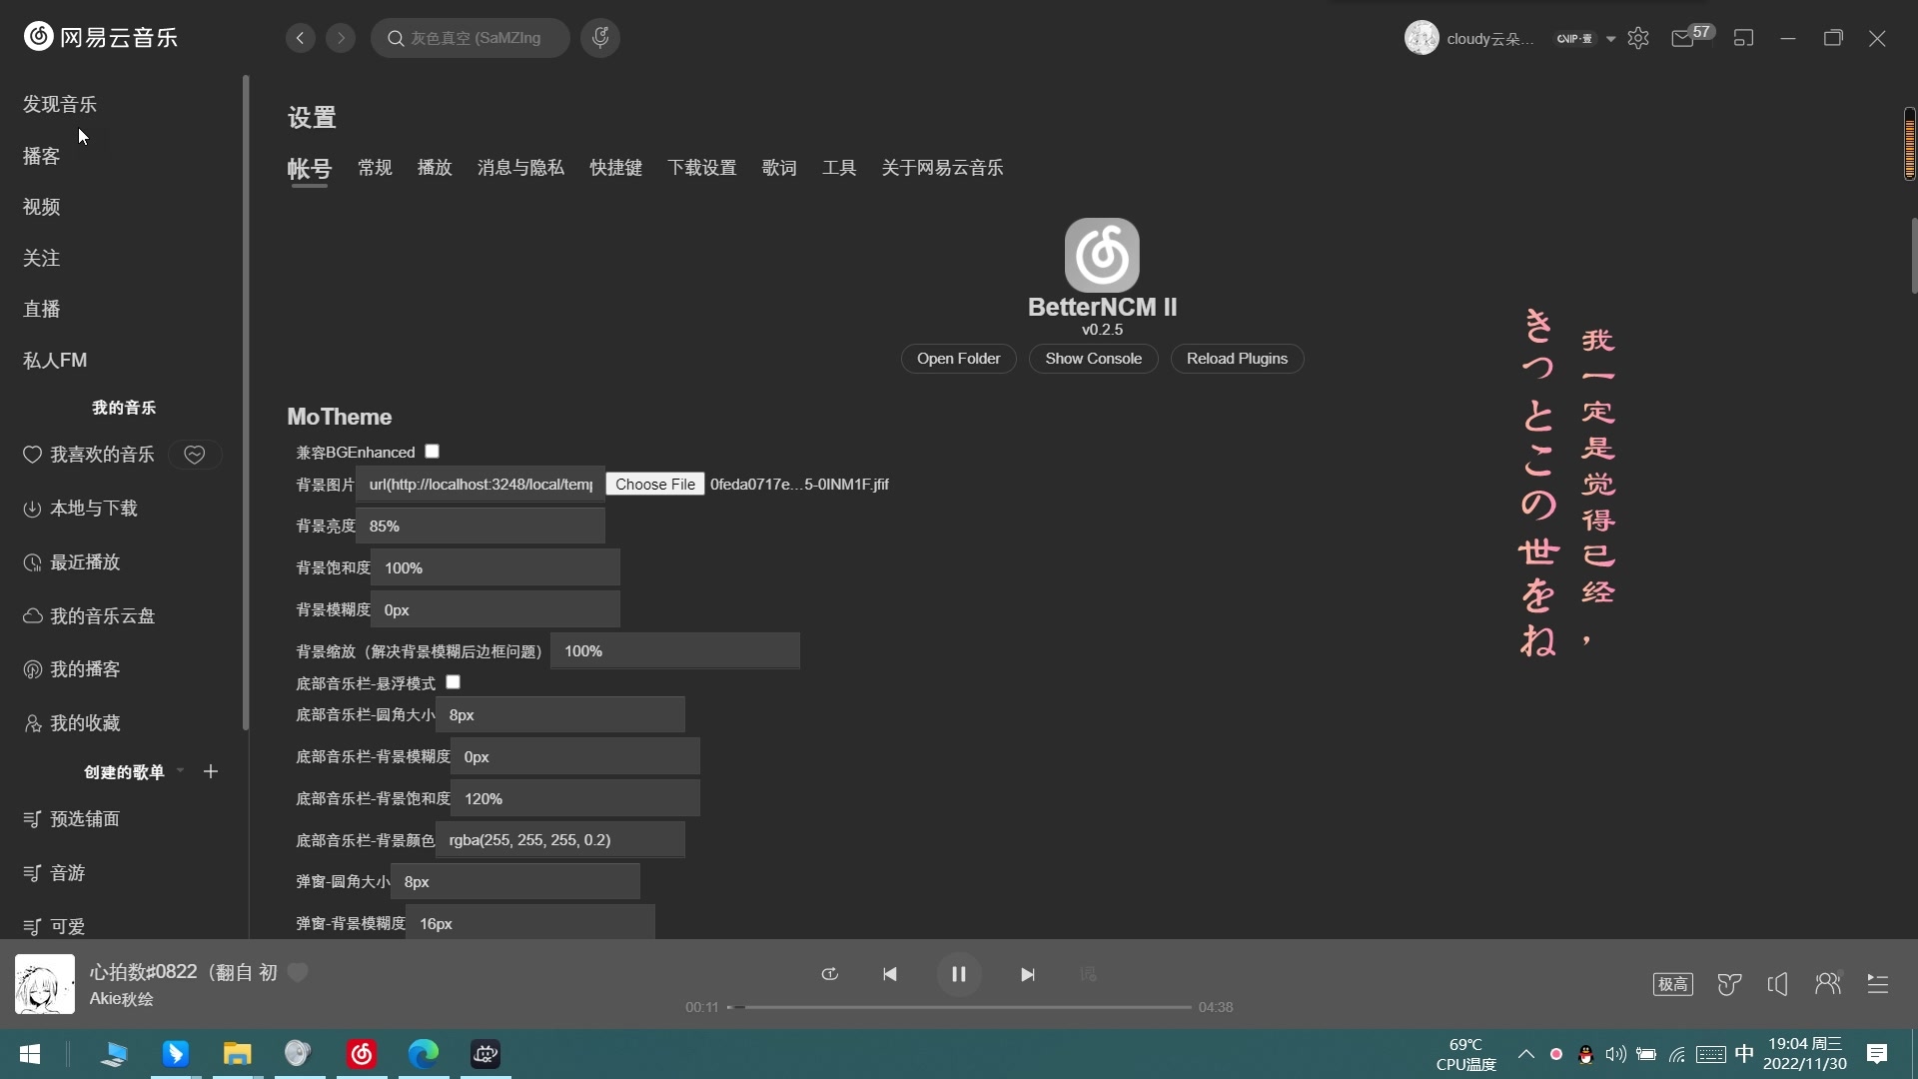Open the 预选铺面 playlist
Viewport: 1918px width, 1079px height.
pyautogui.click(x=72, y=819)
